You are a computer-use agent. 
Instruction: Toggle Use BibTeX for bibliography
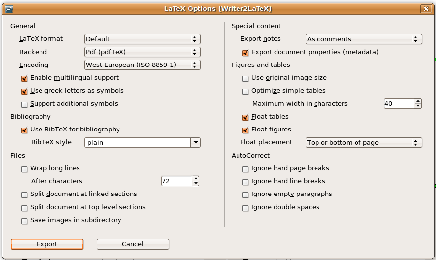[x=24, y=130]
